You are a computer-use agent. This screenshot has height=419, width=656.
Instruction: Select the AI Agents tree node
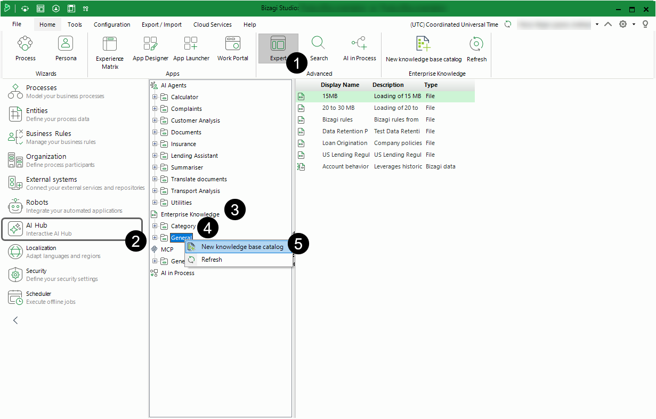point(174,85)
